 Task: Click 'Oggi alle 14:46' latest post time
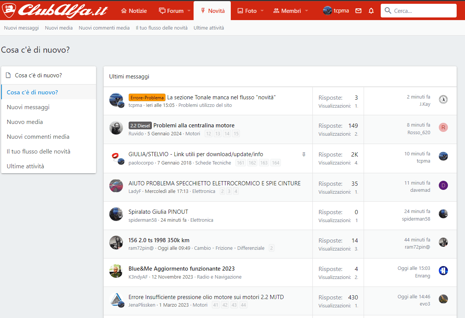pyautogui.click(x=414, y=297)
